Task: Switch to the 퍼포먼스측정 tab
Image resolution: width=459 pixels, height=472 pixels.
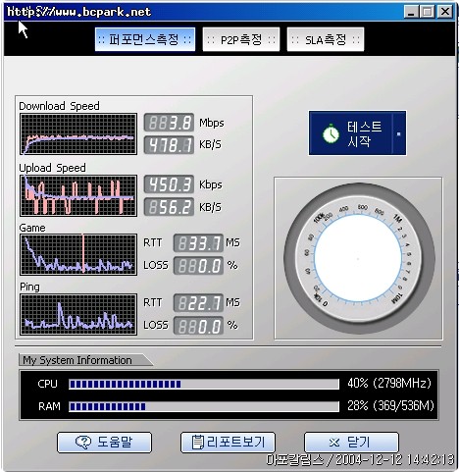Action: click(x=145, y=39)
